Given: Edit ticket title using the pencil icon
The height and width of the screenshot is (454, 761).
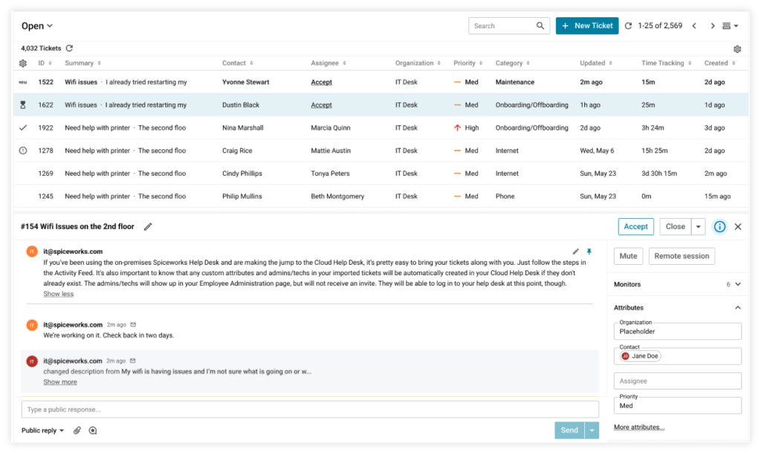Looking at the screenshot, I should [148, 226].
